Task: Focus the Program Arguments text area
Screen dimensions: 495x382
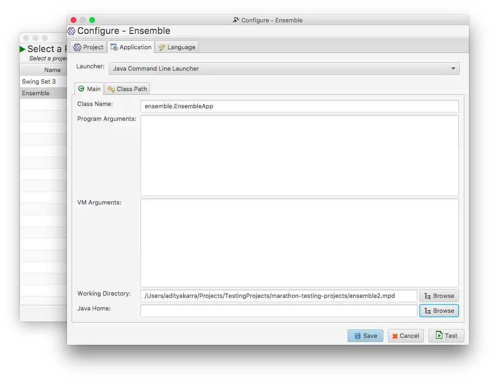Action: tap(299, 156)
